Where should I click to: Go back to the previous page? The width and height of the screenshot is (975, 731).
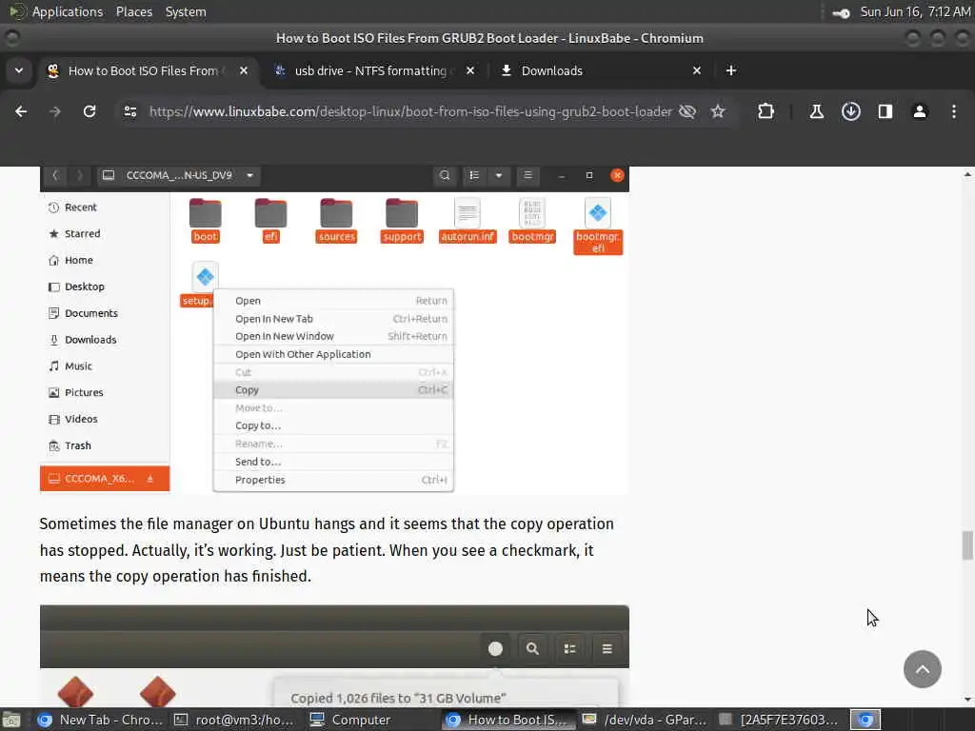point(21,111)
